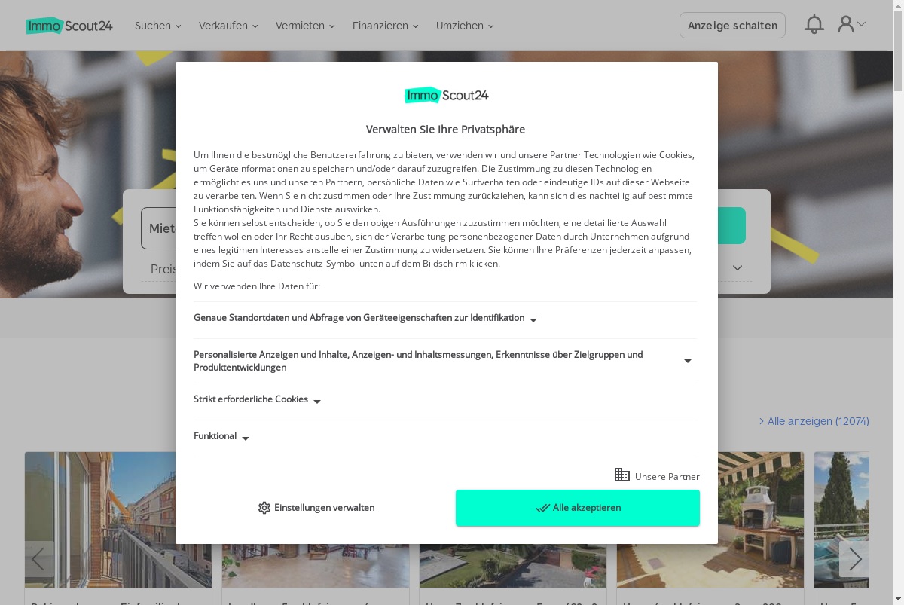Open the notifications bell icon
This screenshot has width=904, height=605.
814,25
